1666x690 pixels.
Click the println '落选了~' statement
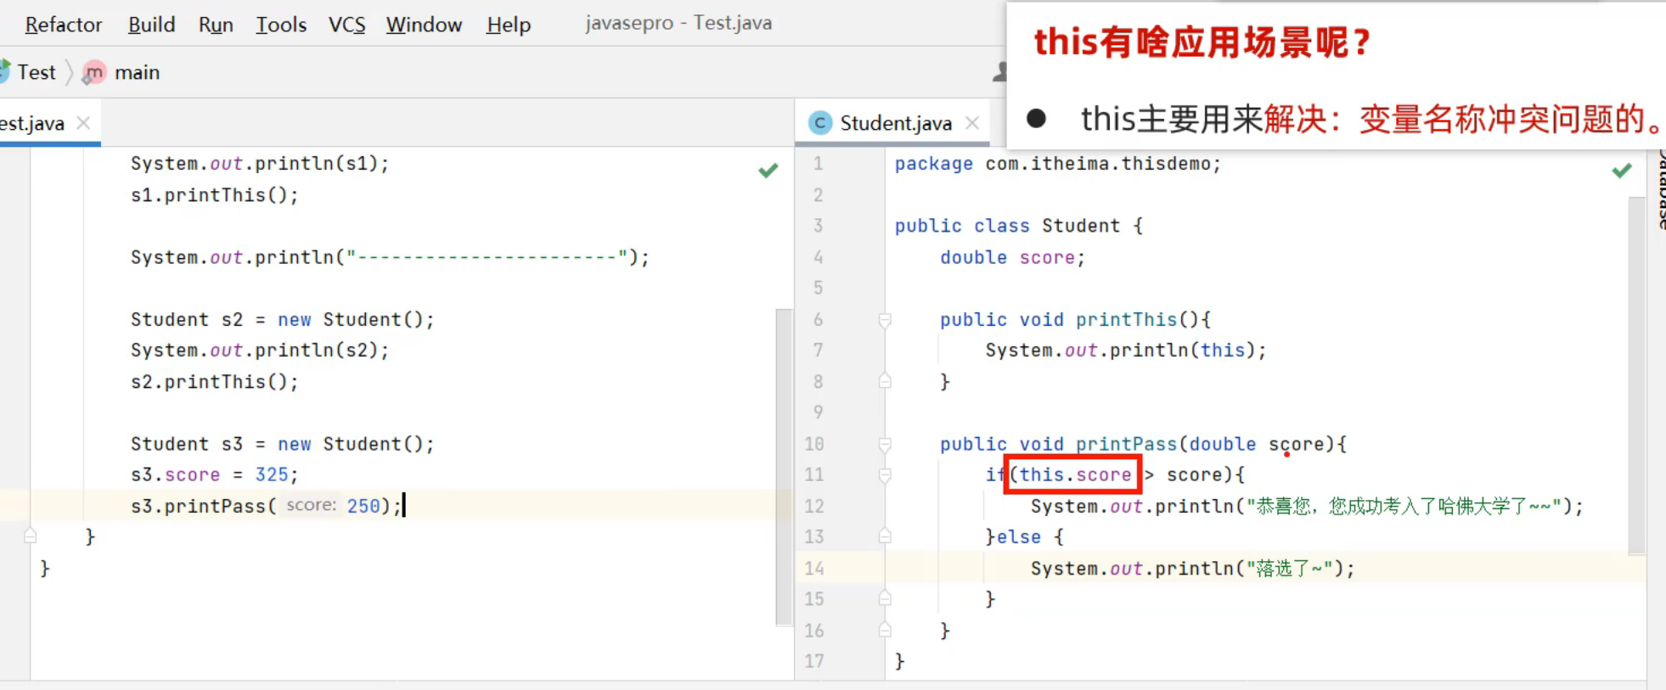click(1193, 568)
